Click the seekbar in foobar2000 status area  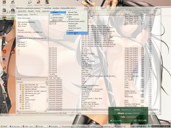pyautogui.click(x=40, y=113)
